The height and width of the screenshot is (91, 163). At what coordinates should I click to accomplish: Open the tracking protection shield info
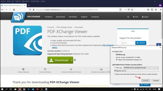click(30, 10)
